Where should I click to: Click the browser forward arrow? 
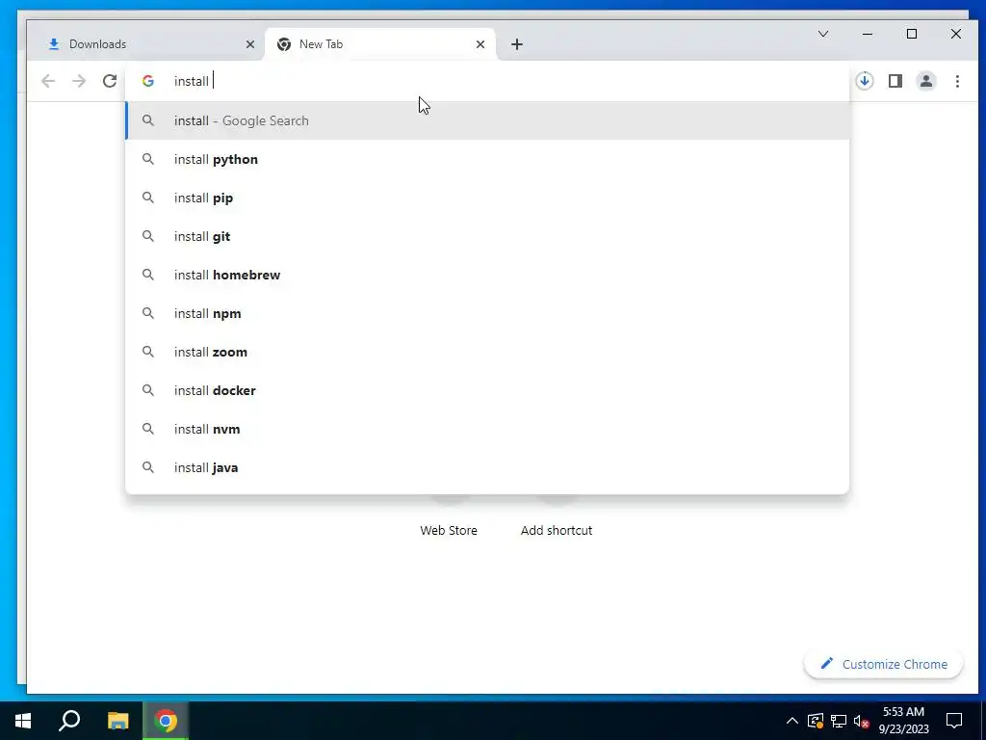coord(79,81)
